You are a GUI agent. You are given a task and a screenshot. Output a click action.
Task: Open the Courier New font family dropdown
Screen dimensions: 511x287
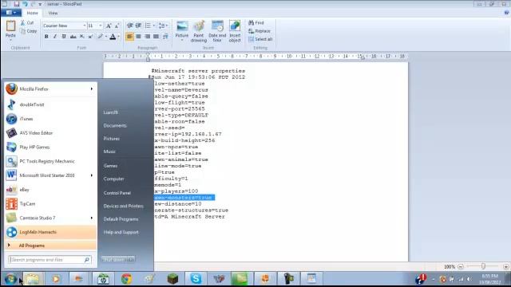point(85,26)
